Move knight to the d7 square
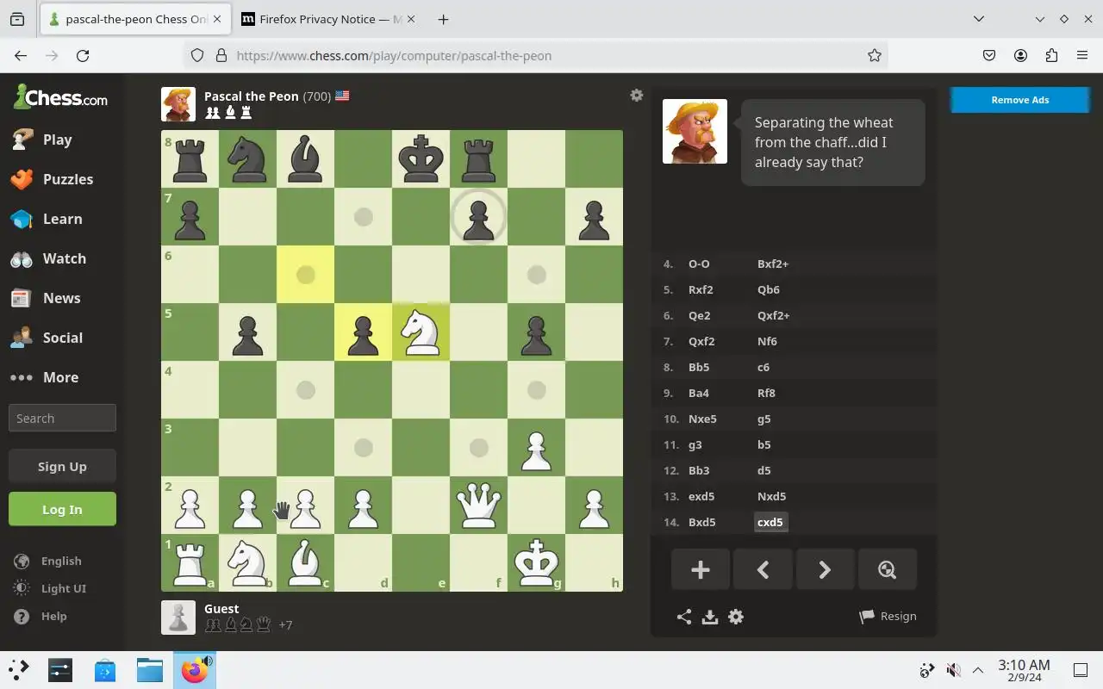 pos(363,216)
